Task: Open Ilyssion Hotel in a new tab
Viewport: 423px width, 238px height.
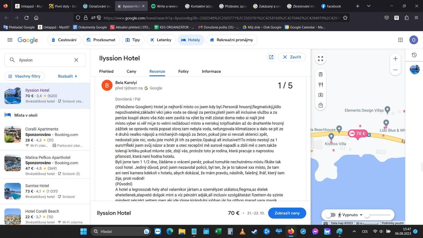Action: [271, 57]
